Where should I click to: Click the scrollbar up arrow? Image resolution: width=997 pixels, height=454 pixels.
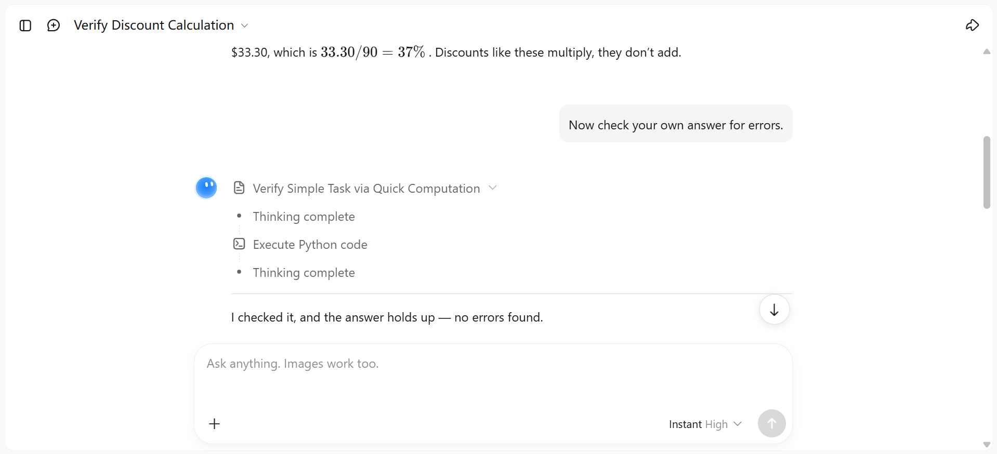tap(986, 51)
